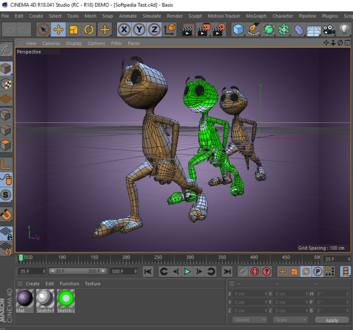Render to Picture Viewer icon
The height and width of the screenshot is (330, 353).
click(203, 29)
